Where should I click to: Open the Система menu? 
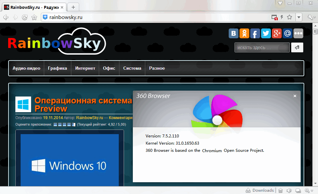click(132, 68)
